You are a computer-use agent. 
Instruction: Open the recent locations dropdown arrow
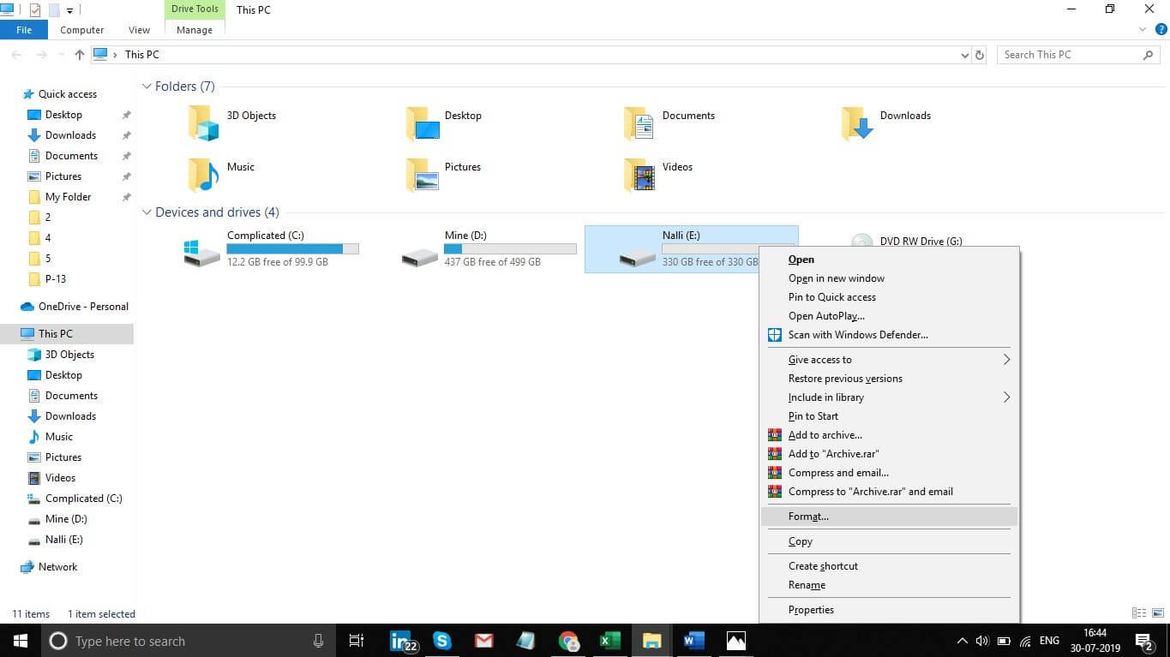61,55
